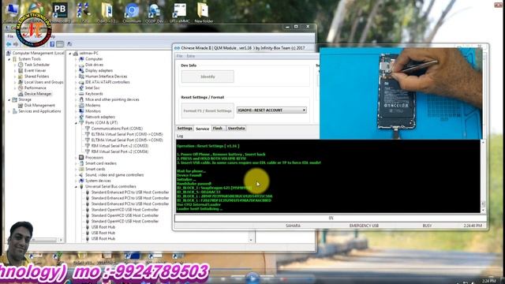Click the Computer device category icon

click(x=81, y=59)
